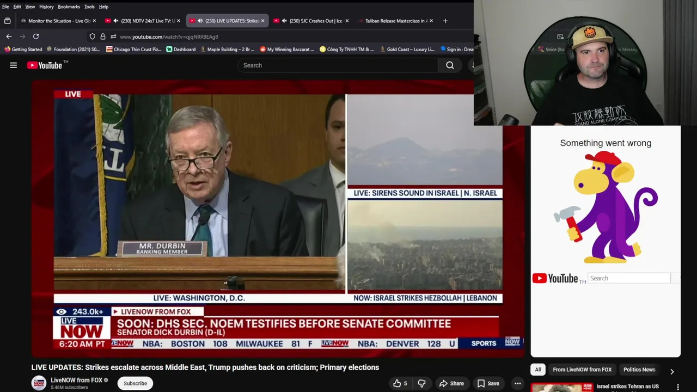Unmute the SJC Crashes Out tab audio icon
This screenshot has width=697, height=392.
coord(284,21)
